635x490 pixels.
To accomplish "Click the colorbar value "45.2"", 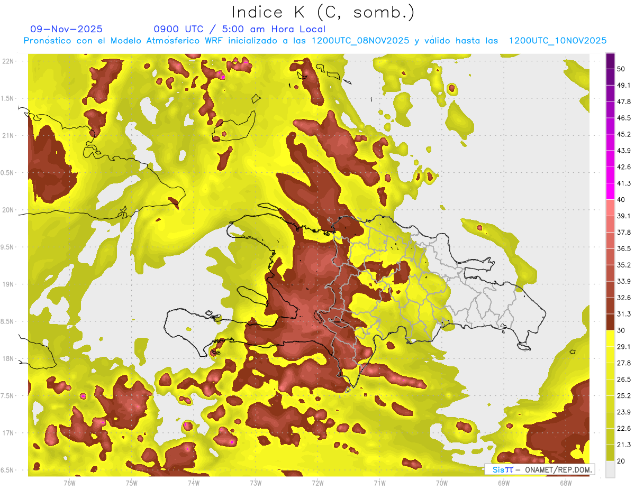I will click(624, 134).
